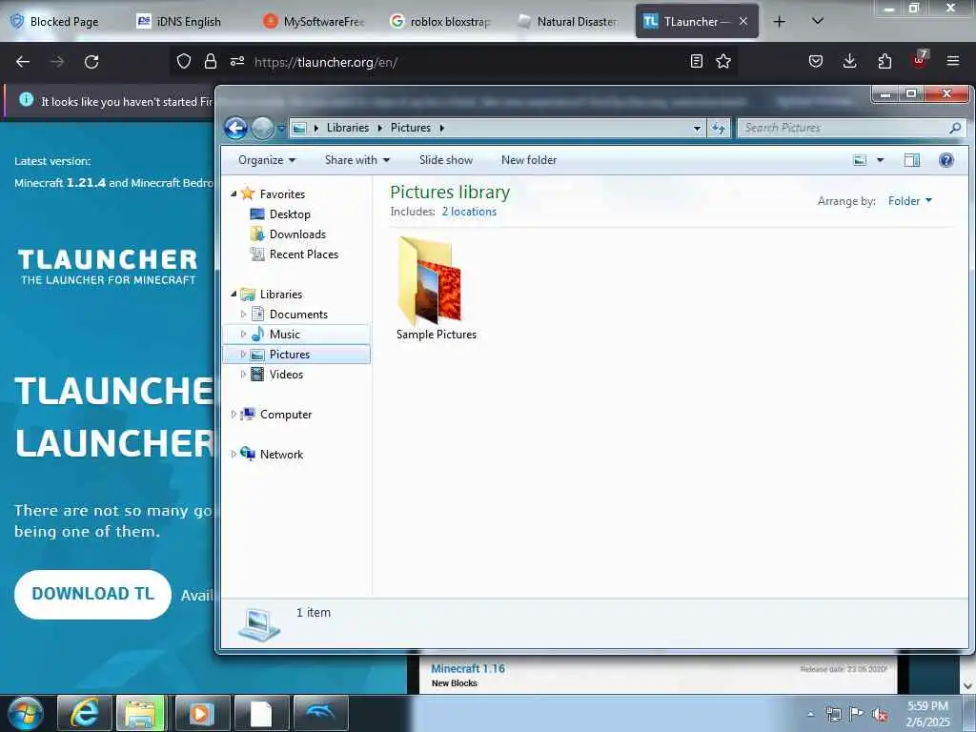This screenshot has height=732, width=976.
Task: Open Explorer help question mark icon
Action: click(x=946, y=160)
